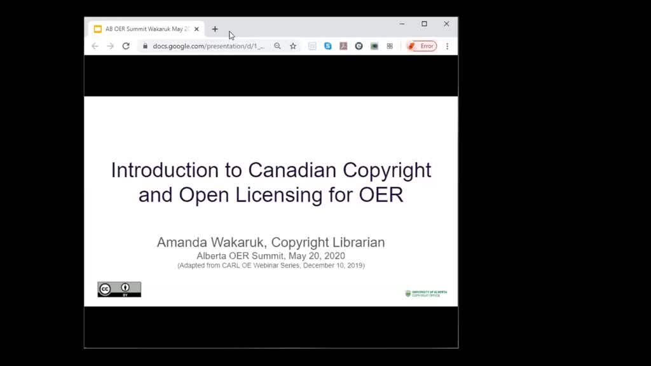Click the Error profile button

(421, 46)
